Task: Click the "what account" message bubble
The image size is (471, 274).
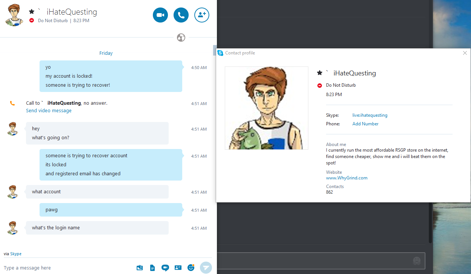Action: tap(97, 192)
